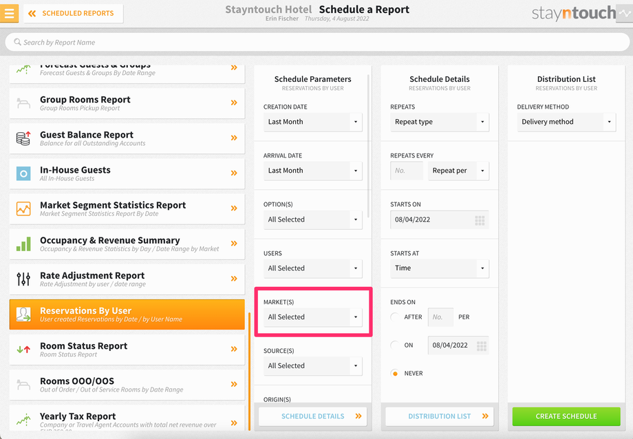
Task: Select the Never radio button
Action: pyautogui.click(x=395, y=373)
